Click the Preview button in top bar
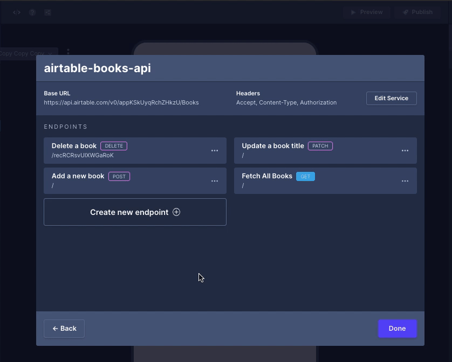452x362 pixels. point(367,12)
